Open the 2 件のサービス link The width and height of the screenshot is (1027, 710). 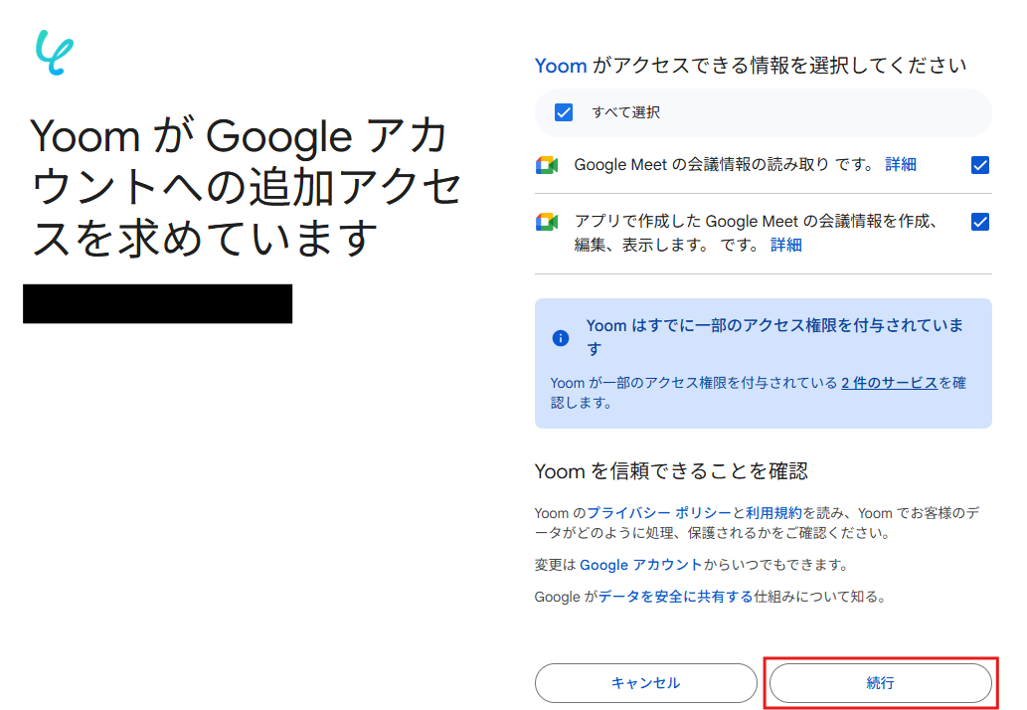pos(889,382)
